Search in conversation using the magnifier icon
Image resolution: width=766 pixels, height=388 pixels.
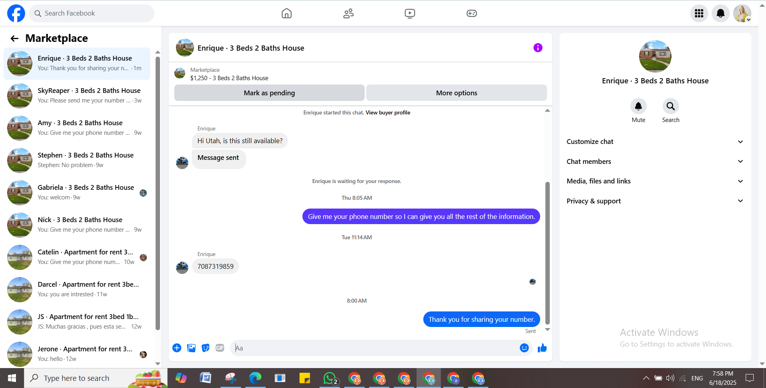point(671,106)
